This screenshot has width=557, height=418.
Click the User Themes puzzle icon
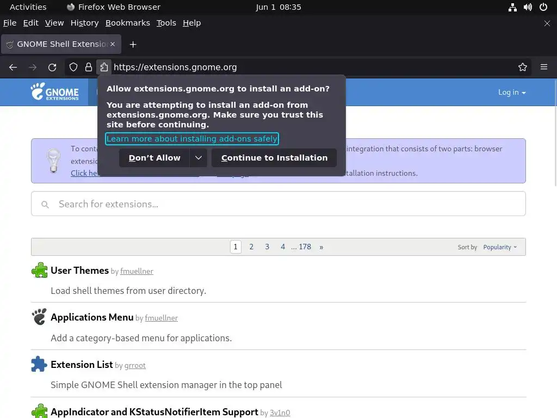pos(39,270)
